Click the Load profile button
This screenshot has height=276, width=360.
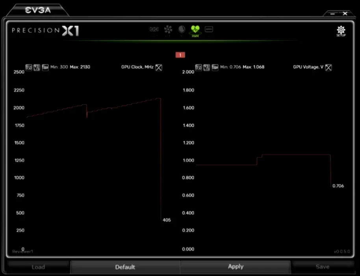pos(38,267)
